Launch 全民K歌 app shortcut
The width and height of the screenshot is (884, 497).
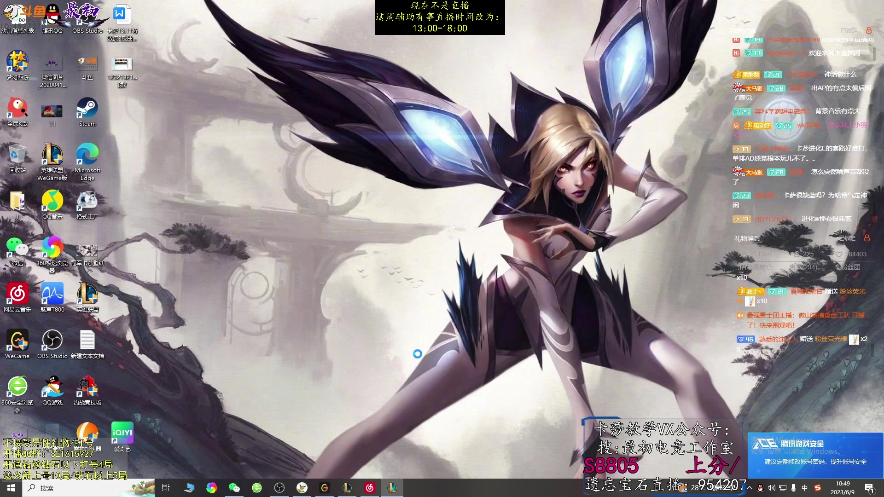(x=17, y=112)
